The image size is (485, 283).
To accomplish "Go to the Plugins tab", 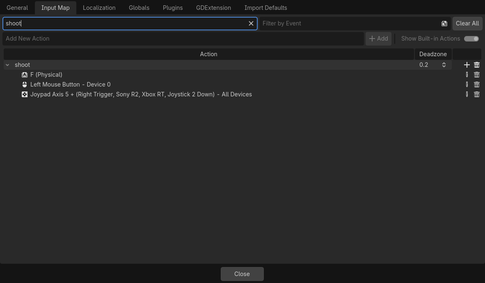I will click(x=173, y=8).
